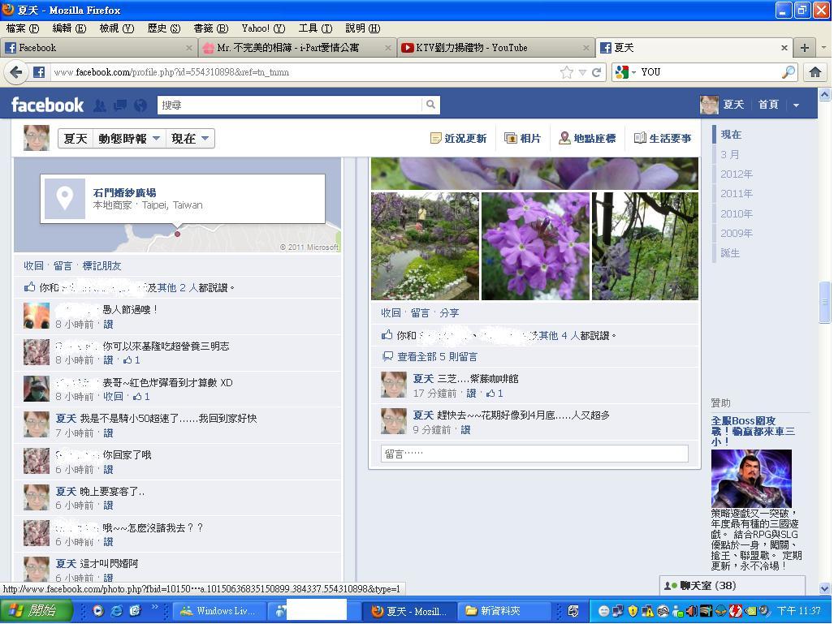Open the purple flowers close-up thumbnail
This screenshot has height=624, width=834.
(x=535, y=246)
